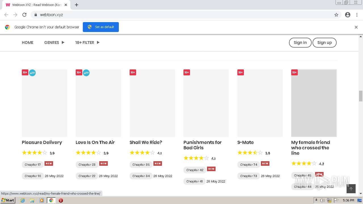The width and height of the screenshot is (363, 204).
Task: Open Chapter 34 of Shall We Ride?
Action: pyautogui.click(x=141, y=176)
